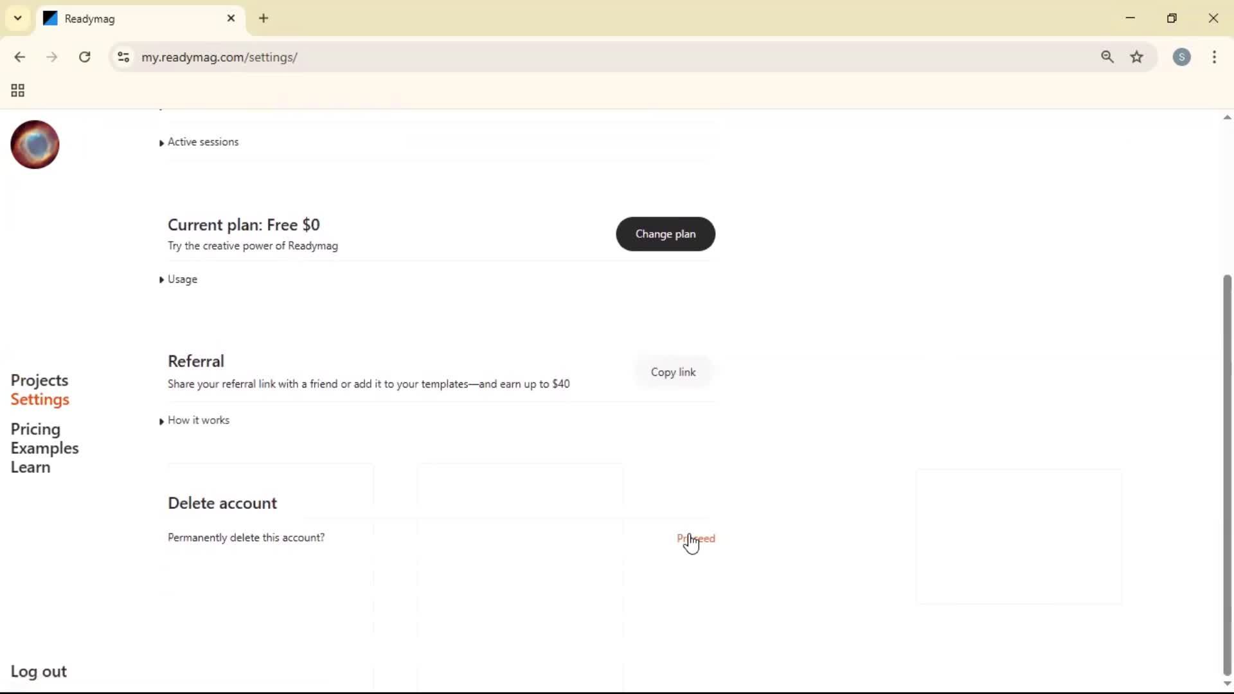Click the Readymag account avatar image

pyautogui.click(x=34, y=145)
